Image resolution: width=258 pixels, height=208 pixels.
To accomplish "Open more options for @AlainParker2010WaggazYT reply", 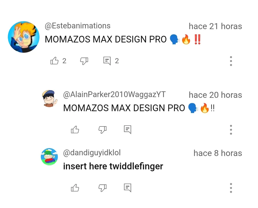I will point(231,130).
